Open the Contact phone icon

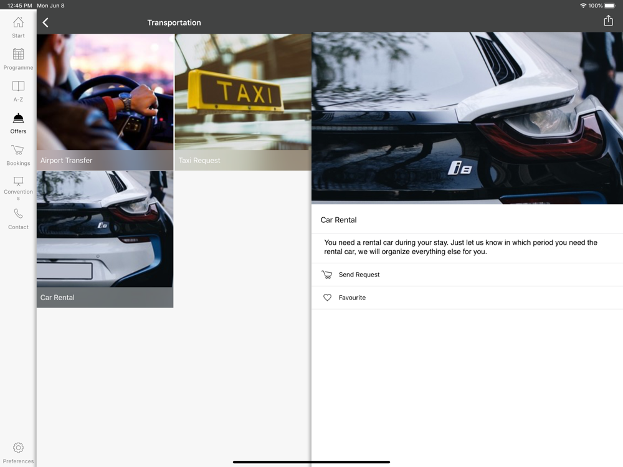click(18, 214)
